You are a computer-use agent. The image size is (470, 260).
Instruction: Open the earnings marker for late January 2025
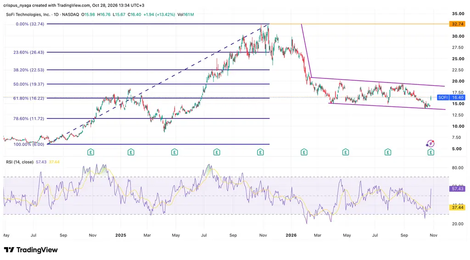131,152
